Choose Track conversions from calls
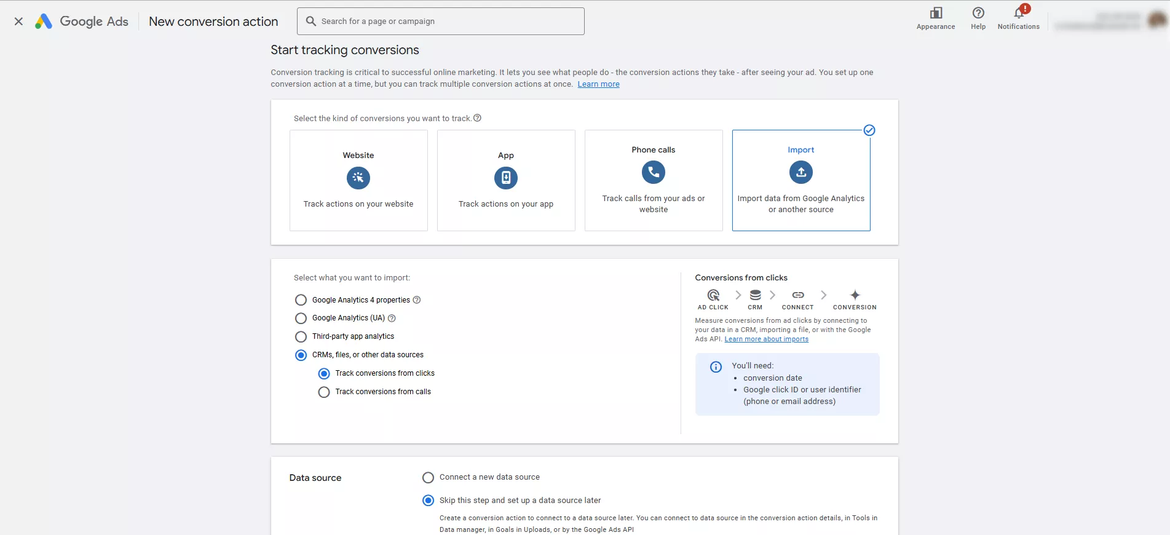This screenshot has height=535, width=1170. pos(324,392)
